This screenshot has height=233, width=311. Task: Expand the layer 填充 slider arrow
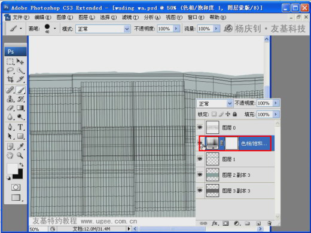point(276,114)
